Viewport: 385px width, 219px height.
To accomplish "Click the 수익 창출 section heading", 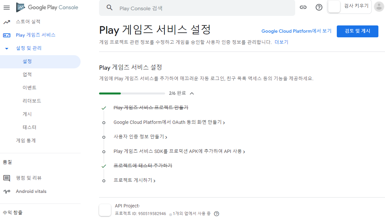I will [13, 213].
